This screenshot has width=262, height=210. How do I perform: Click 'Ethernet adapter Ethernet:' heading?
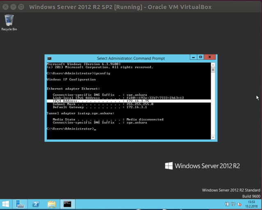pyautogui.click(x=73, y=89)
